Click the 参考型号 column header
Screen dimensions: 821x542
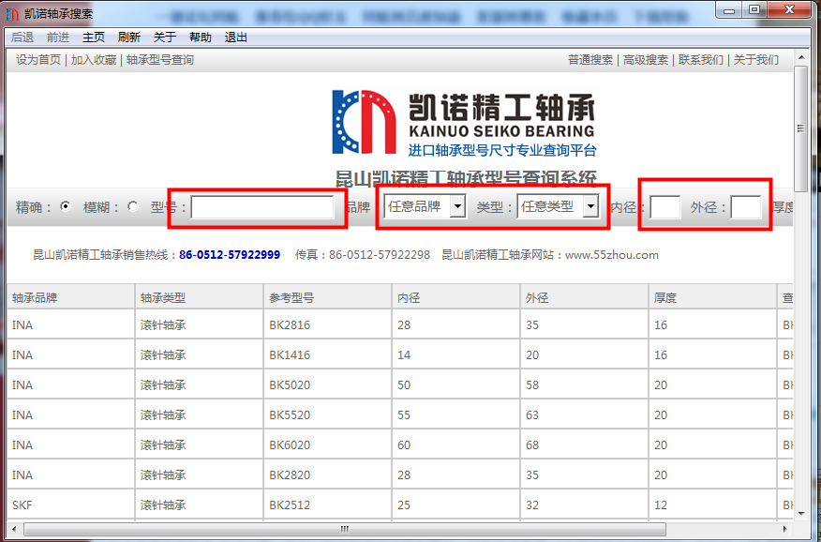(291, 298)
